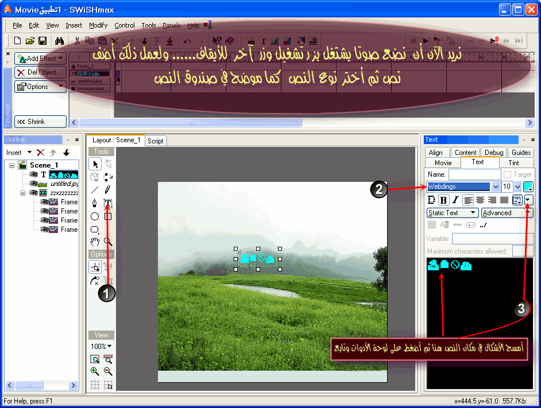Open the Static Text type dropdown
The height and width of the screenshot is (408, 541).
[453, 213]
